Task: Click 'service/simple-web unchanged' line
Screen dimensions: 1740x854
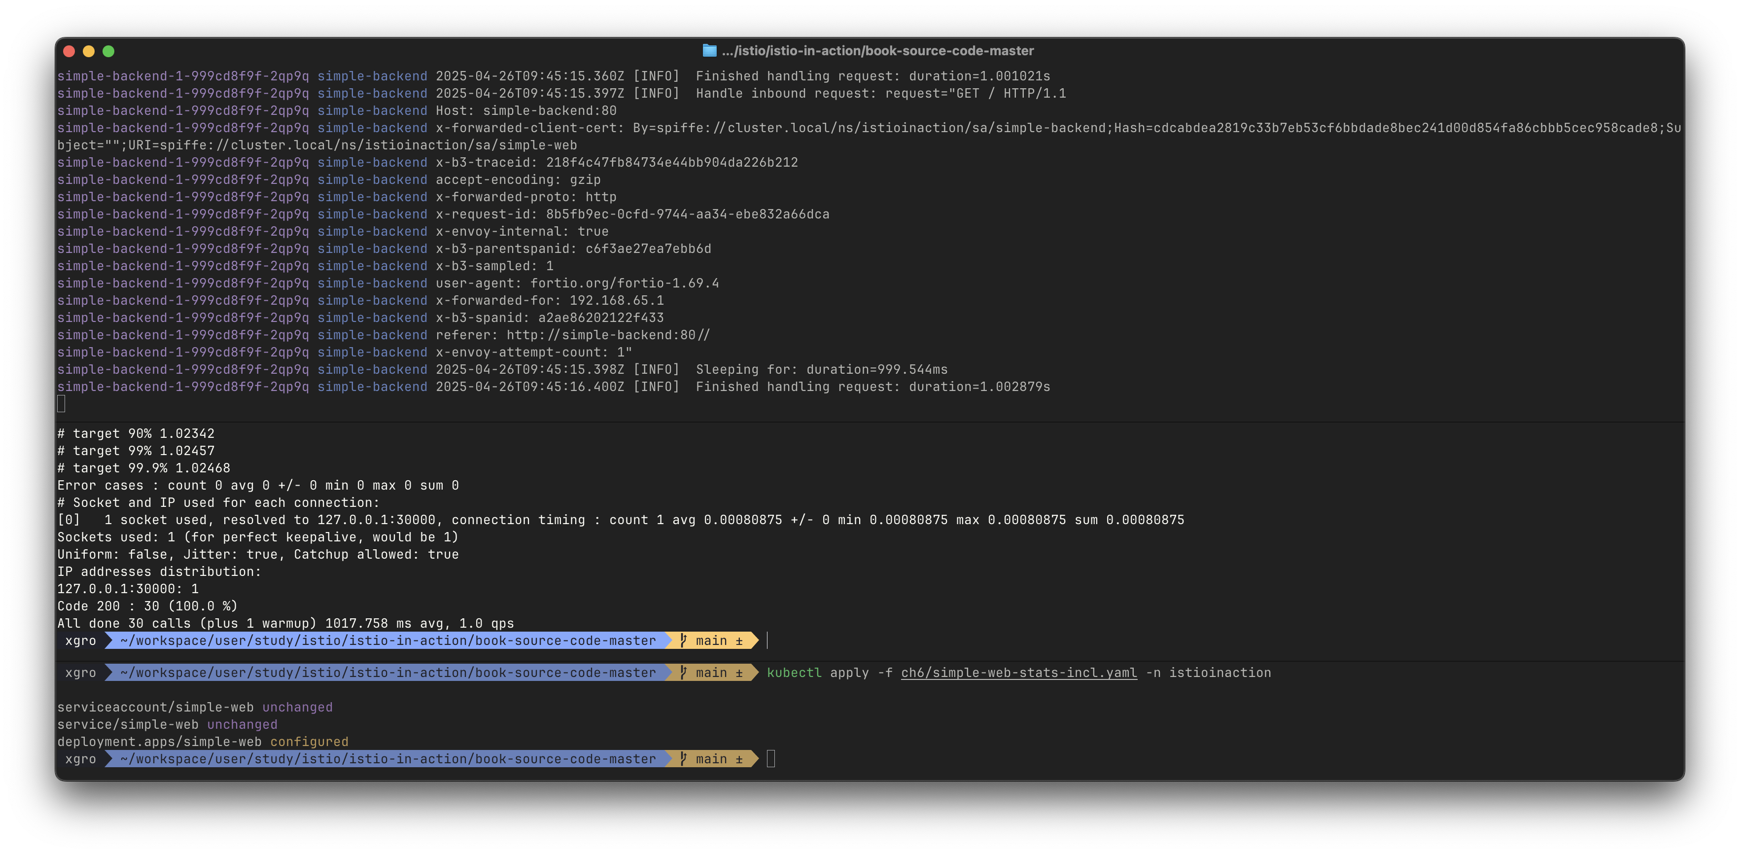Action: (x=168, y=725)
